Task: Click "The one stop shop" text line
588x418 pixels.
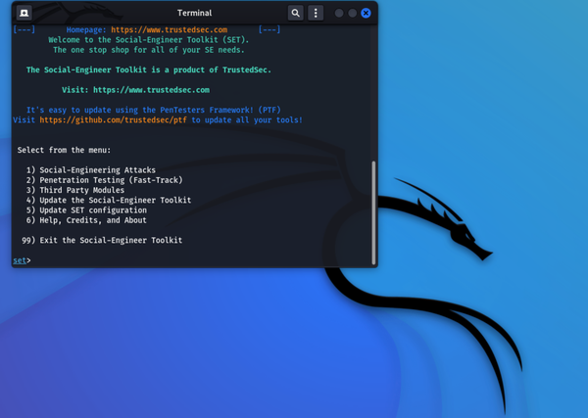Action: point(149,50)
